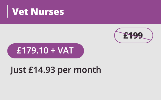Click the diagonal strike-through line on £199
The image size is (161, 100).
coord(133,36)
